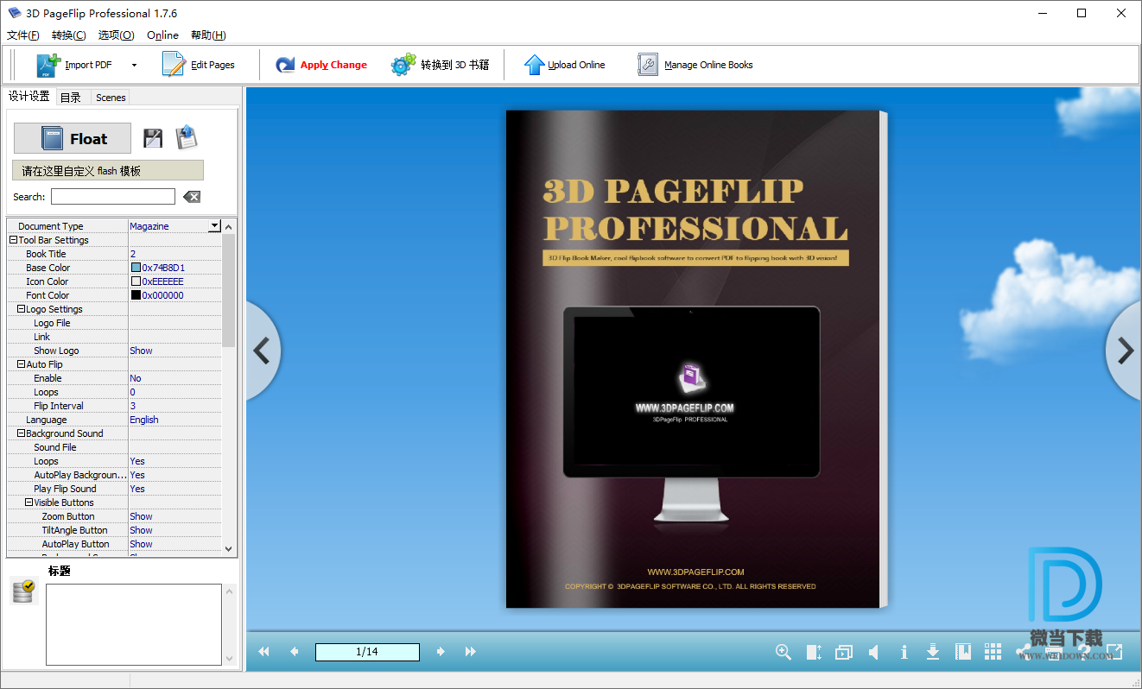Jump to last page button

click(471, 652)
